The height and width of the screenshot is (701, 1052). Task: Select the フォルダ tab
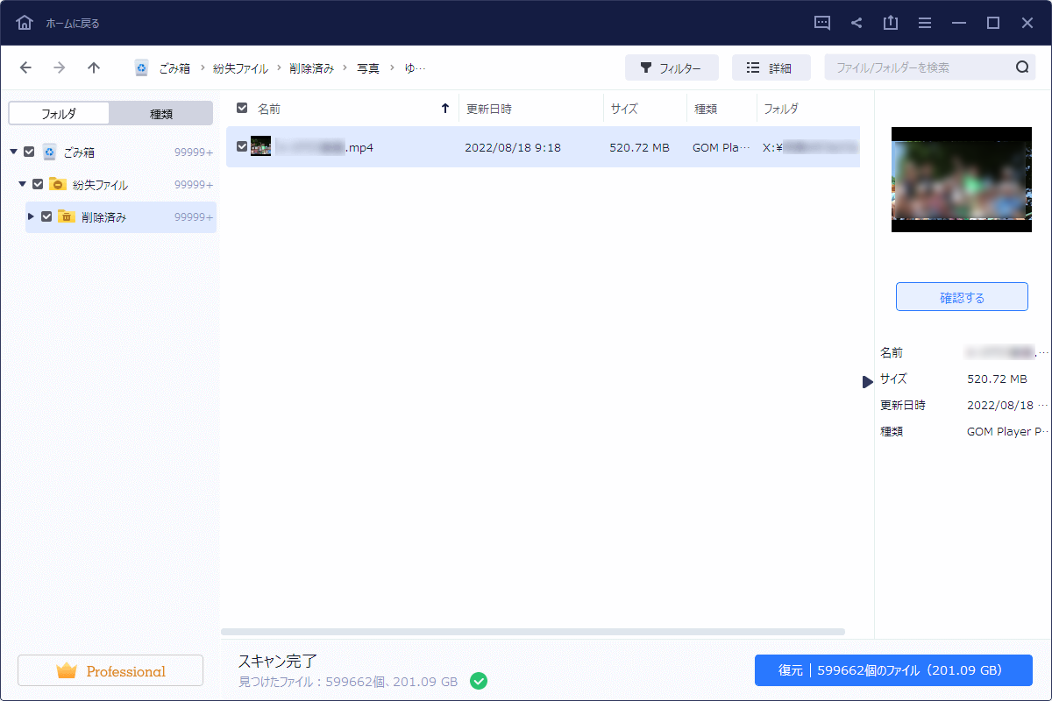click(x=59, y=113)
